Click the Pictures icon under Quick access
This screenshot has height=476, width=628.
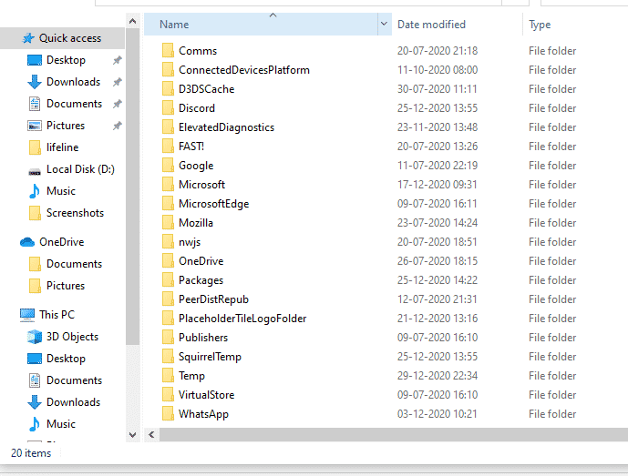click(35, 126)
